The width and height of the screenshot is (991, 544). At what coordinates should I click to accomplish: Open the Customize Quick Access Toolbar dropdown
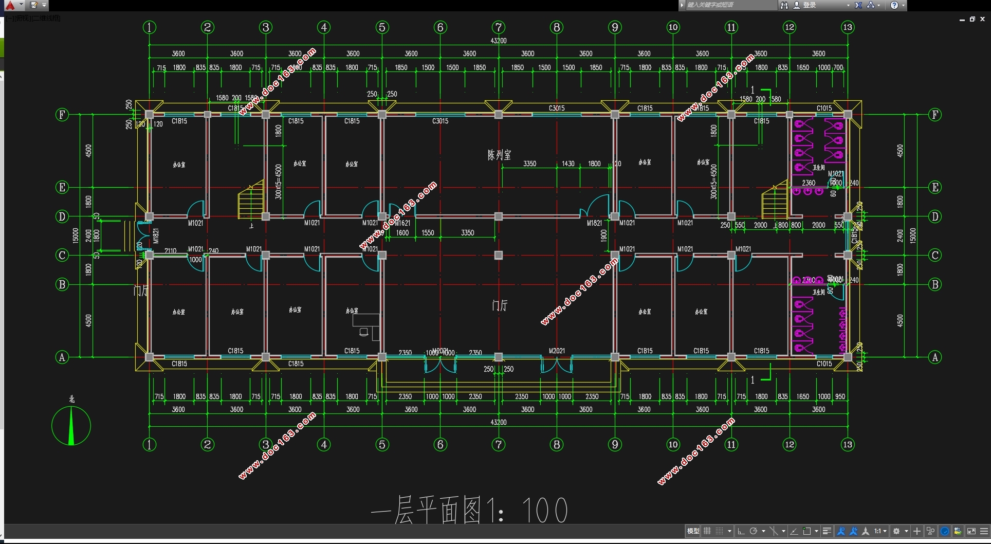point(44,5)
